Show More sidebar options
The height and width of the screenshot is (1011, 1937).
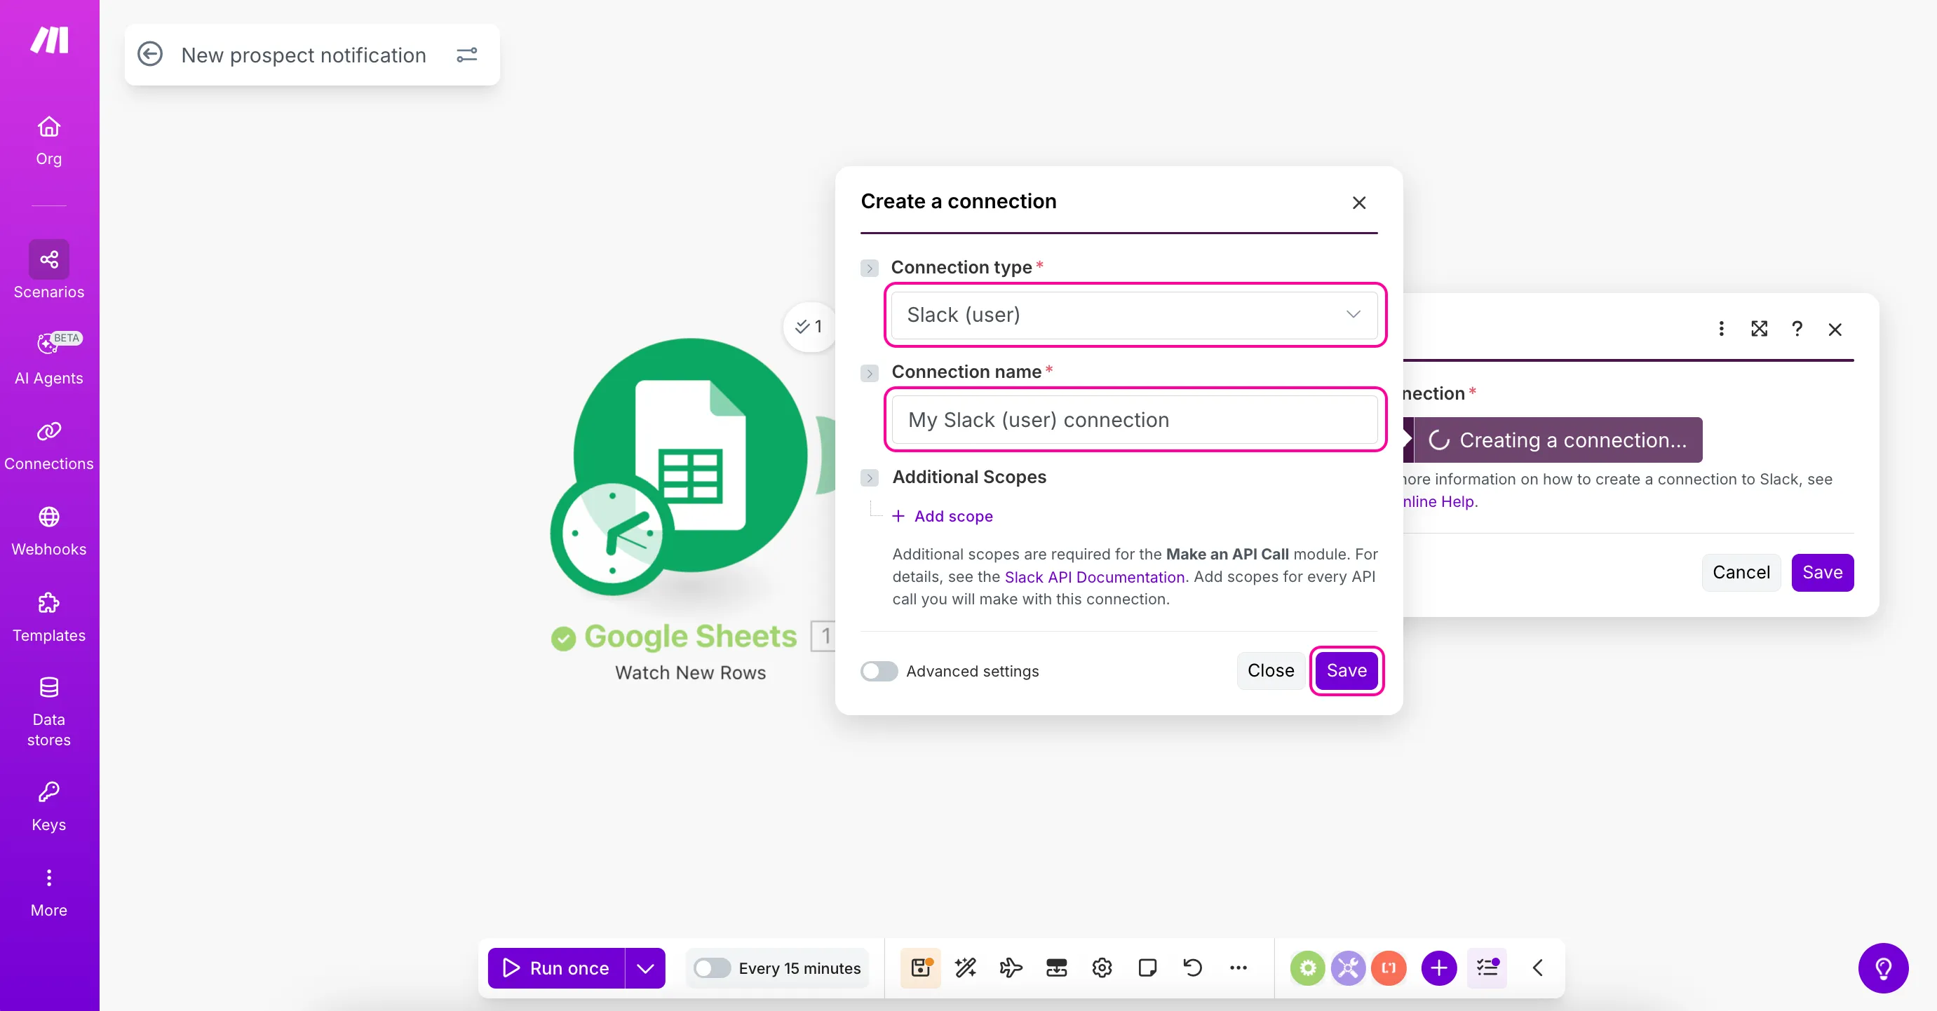coord(49,893)
